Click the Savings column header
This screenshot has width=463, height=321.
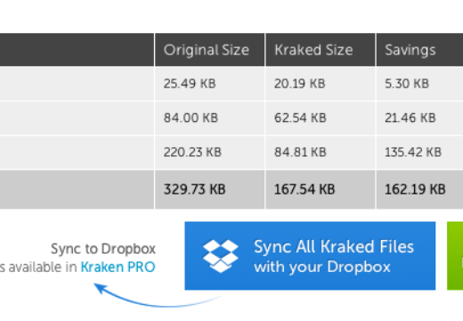click(x=419, y=50)
